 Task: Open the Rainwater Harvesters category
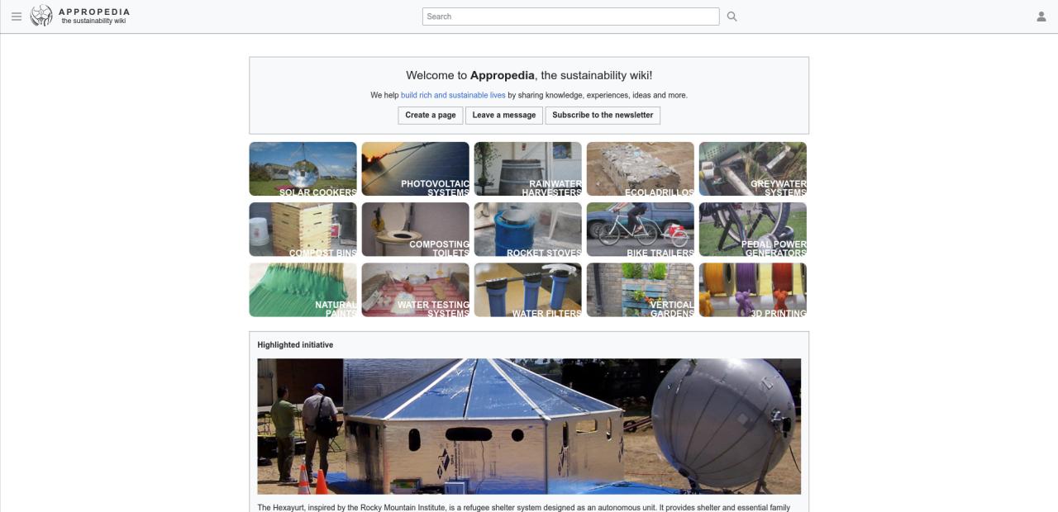tap(527, 168)
